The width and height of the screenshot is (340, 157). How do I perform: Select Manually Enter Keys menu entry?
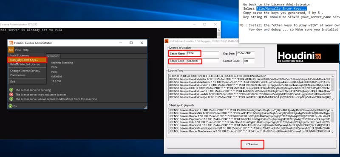pyautogui.click(x=27, y=60)
